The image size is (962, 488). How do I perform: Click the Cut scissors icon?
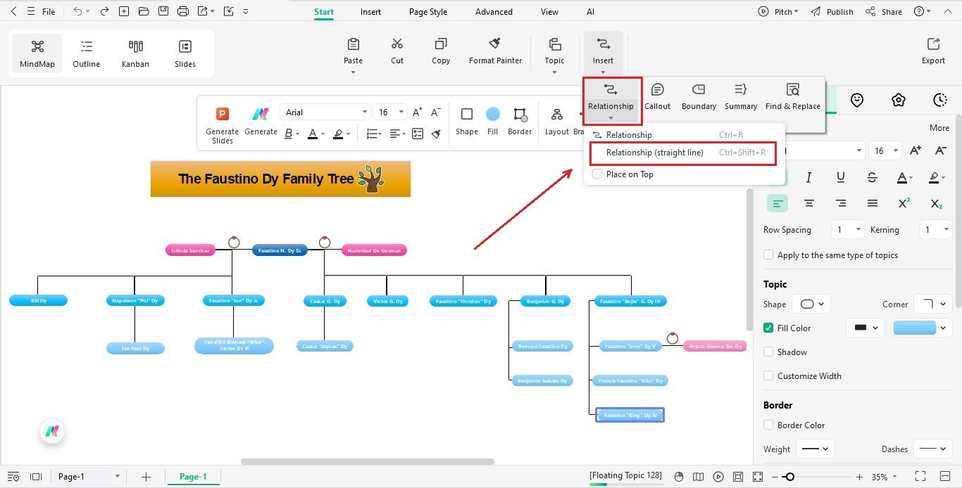397,44
